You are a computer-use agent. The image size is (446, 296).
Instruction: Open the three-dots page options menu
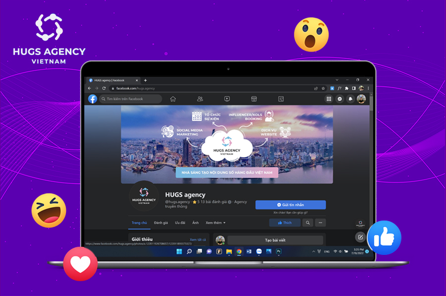[321, 223]
